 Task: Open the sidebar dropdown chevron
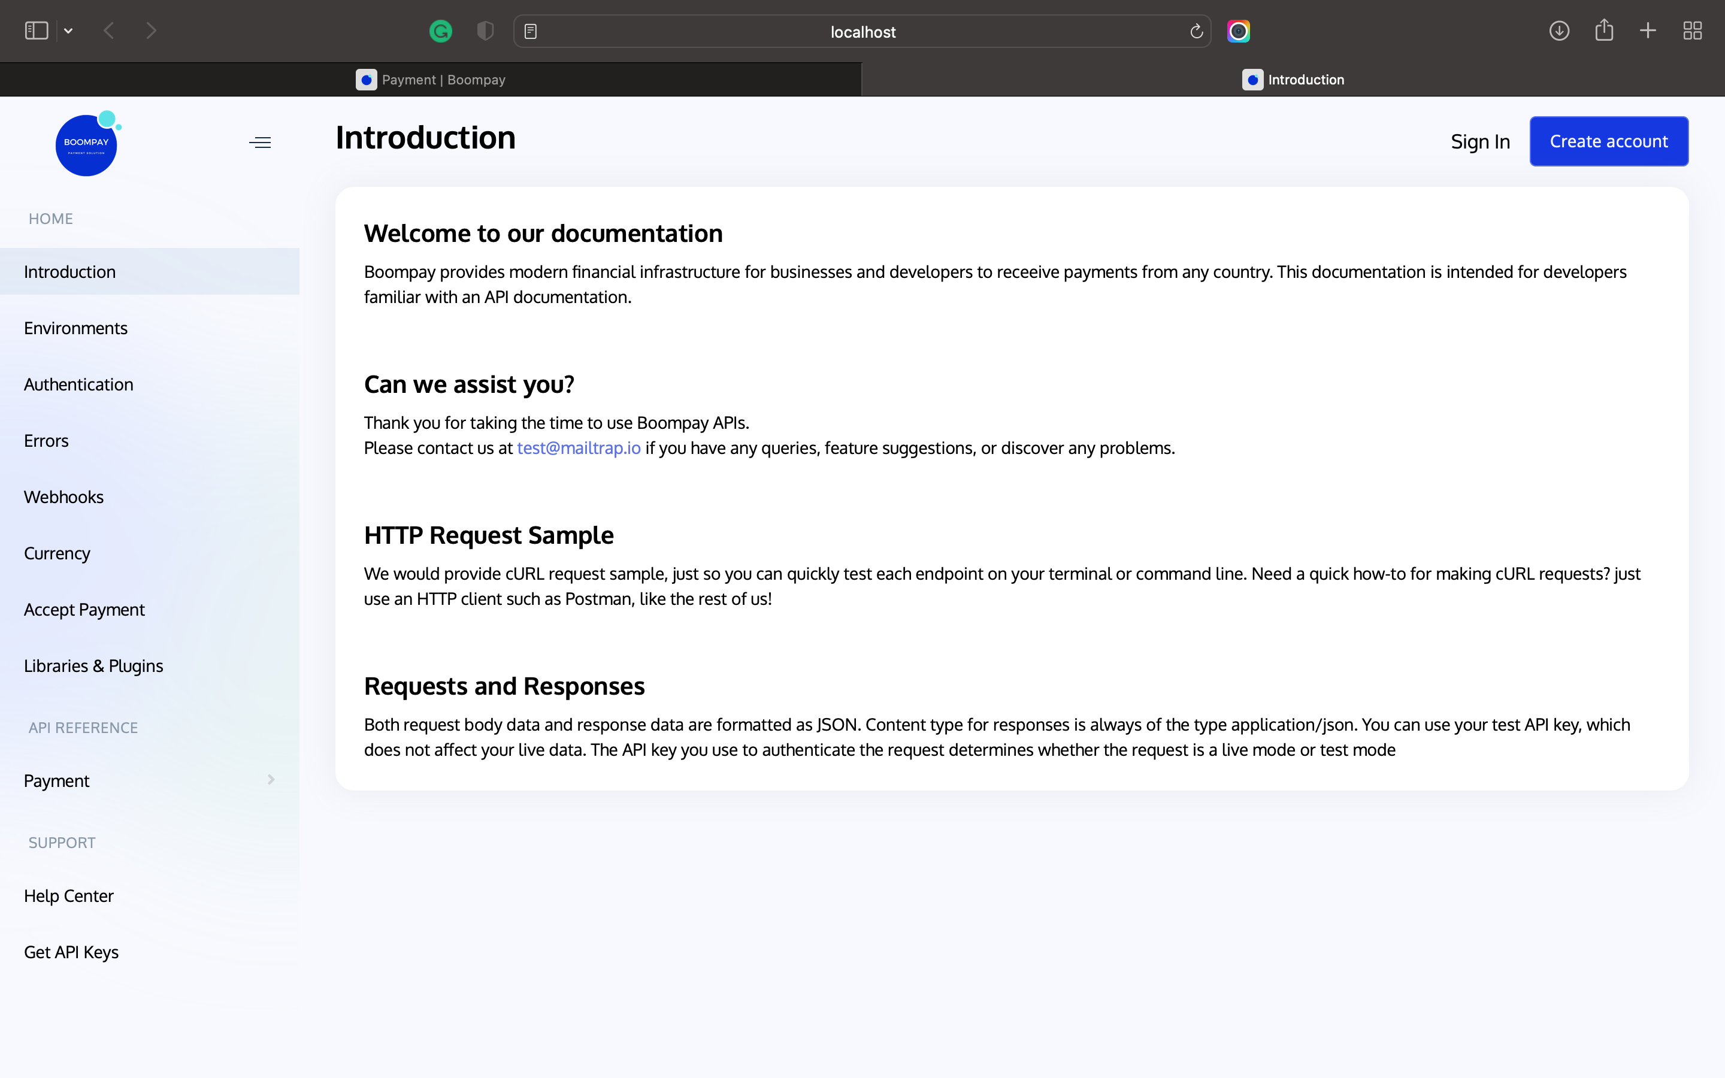[68, 30]
